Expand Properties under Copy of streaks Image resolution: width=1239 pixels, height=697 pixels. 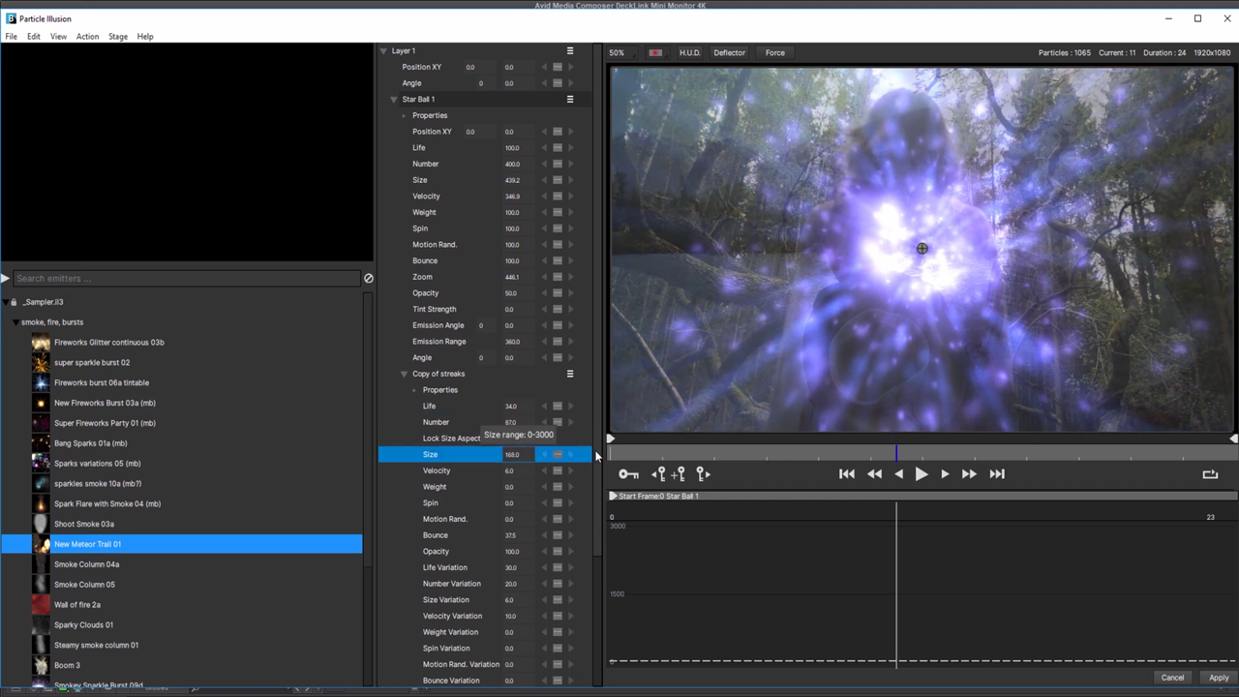tap(414, 390)
